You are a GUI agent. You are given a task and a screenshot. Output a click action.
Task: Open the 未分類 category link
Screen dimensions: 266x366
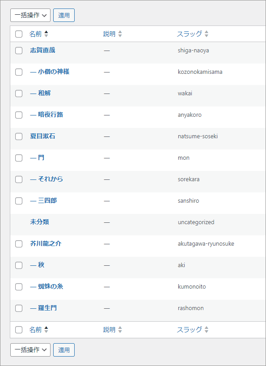[39, 222]
